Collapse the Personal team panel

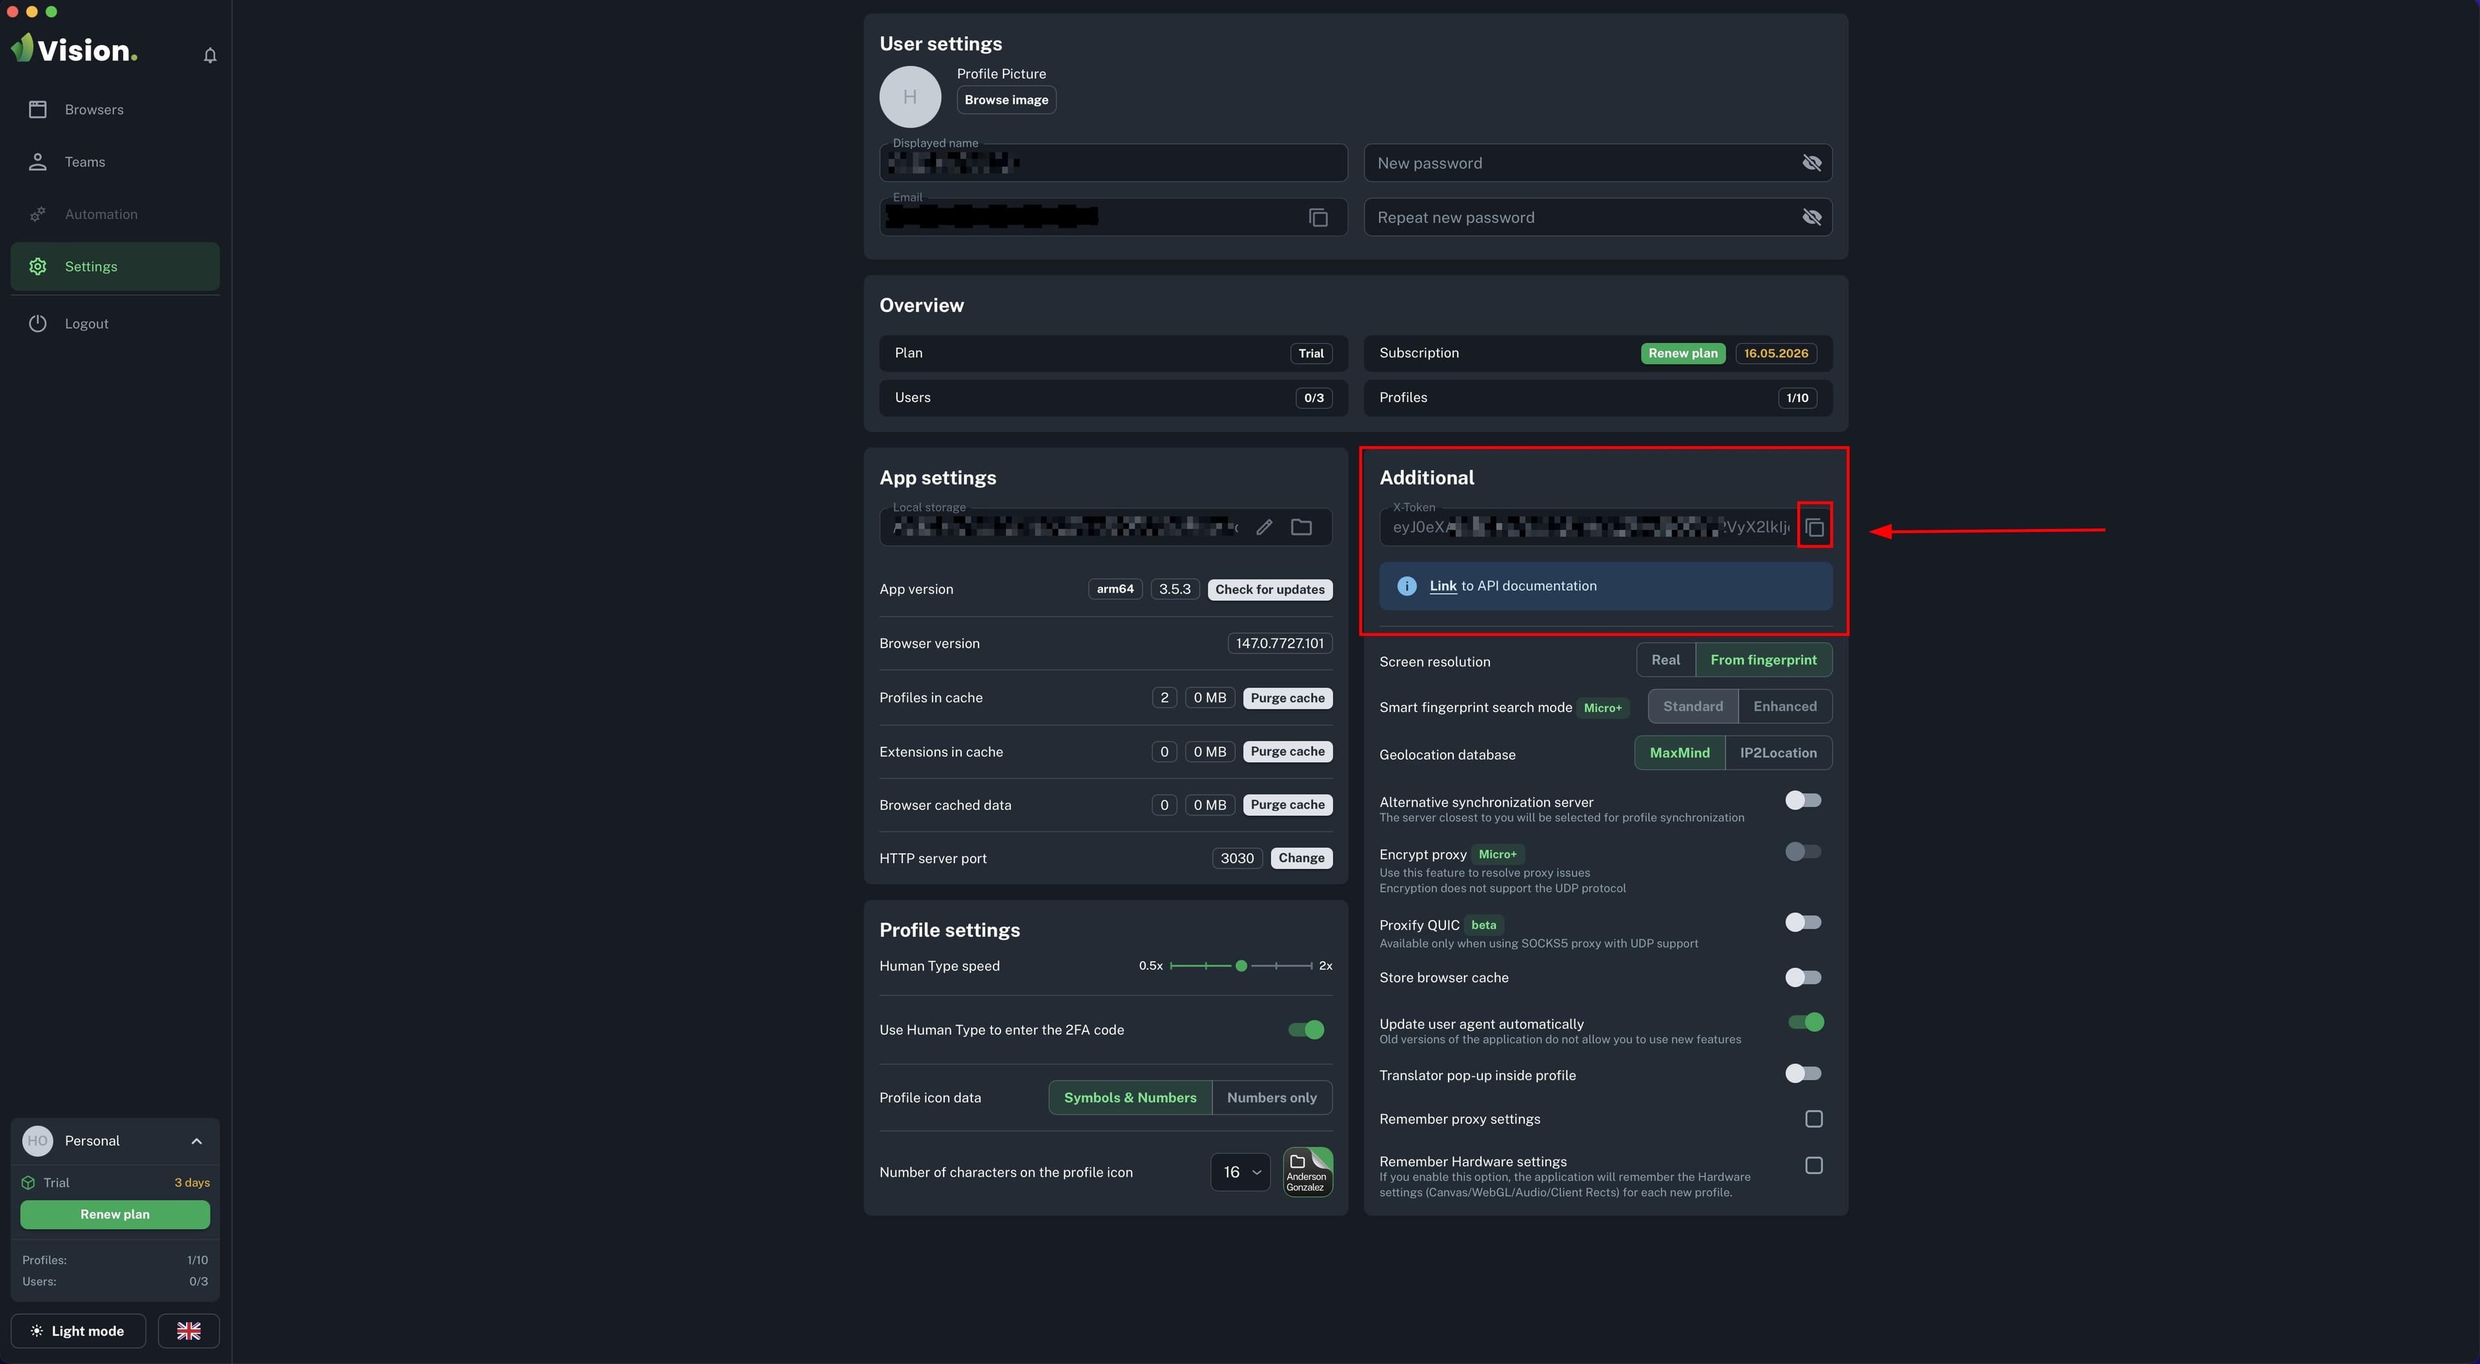(196, 1141)
